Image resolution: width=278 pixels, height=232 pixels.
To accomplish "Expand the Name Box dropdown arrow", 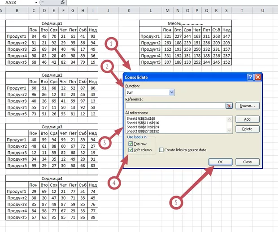I will coord(36,3).
